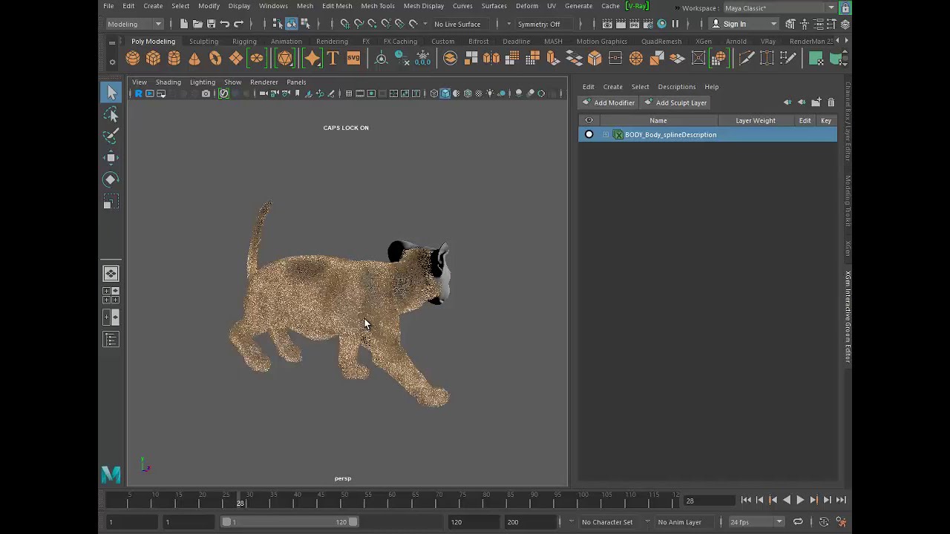Open the Modeling menu set dropdown
Viewport: 950px width, 534px height.
[x=135, y=24]
